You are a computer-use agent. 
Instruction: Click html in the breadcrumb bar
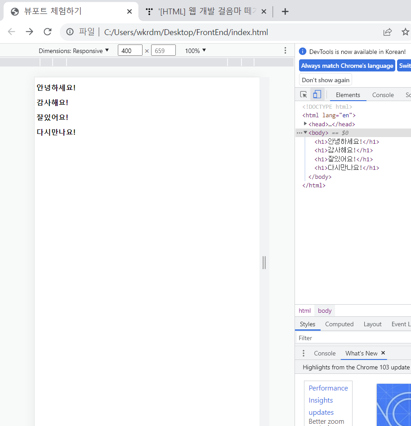point(304,311)
